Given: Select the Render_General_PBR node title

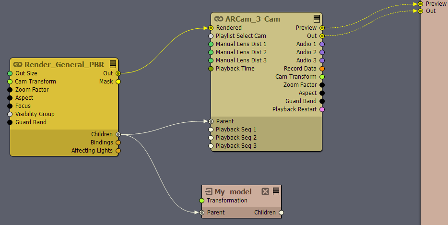Looking at the screenshot, I should tap(64, 65).
